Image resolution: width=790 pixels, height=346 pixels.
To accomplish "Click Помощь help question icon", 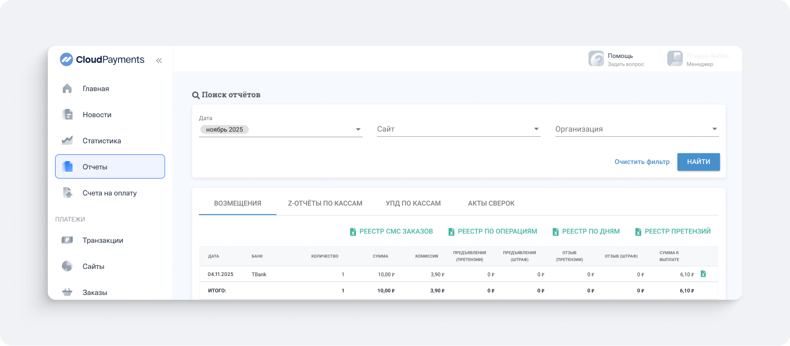I will [x=596, y=59].
